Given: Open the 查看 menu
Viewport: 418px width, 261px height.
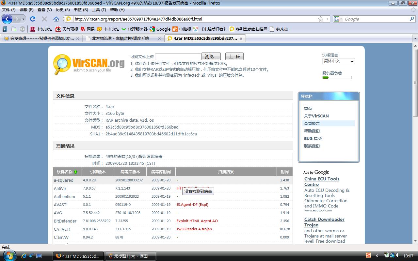Looking at the screenshot, I should 45,10.
